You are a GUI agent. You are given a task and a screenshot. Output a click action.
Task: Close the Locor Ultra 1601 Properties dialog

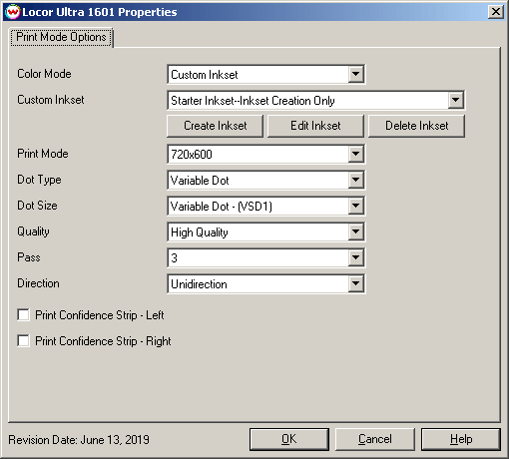495,12
